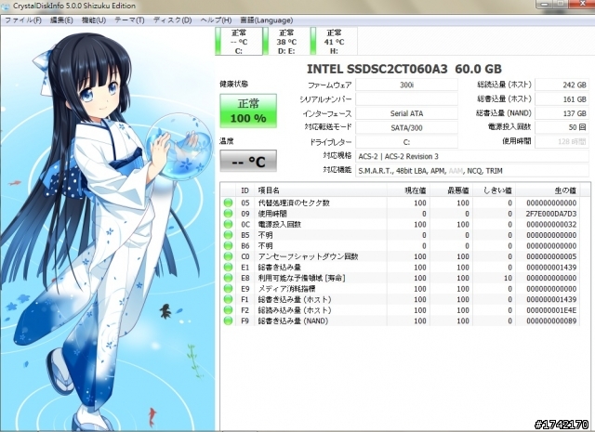Image resolution: width=595 pixels, height=432 pixels.
Task: Click the -- °C temperature button
Action: (248, 162)
